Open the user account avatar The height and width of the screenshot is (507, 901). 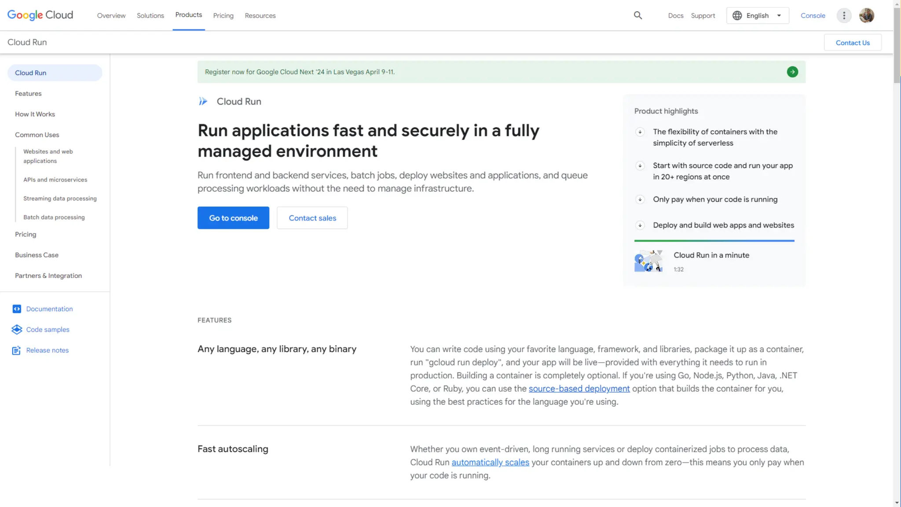pos(867,15)
